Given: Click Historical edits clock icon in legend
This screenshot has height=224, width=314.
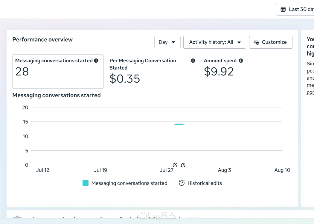Looking at the screenshot, I should (x=182, y=183).
